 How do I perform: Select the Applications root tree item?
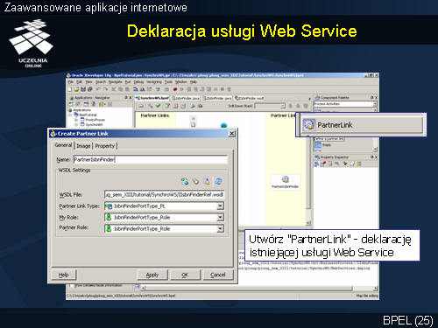(80, 110)
